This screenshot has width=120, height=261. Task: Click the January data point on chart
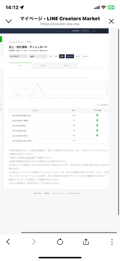[14, 90]
